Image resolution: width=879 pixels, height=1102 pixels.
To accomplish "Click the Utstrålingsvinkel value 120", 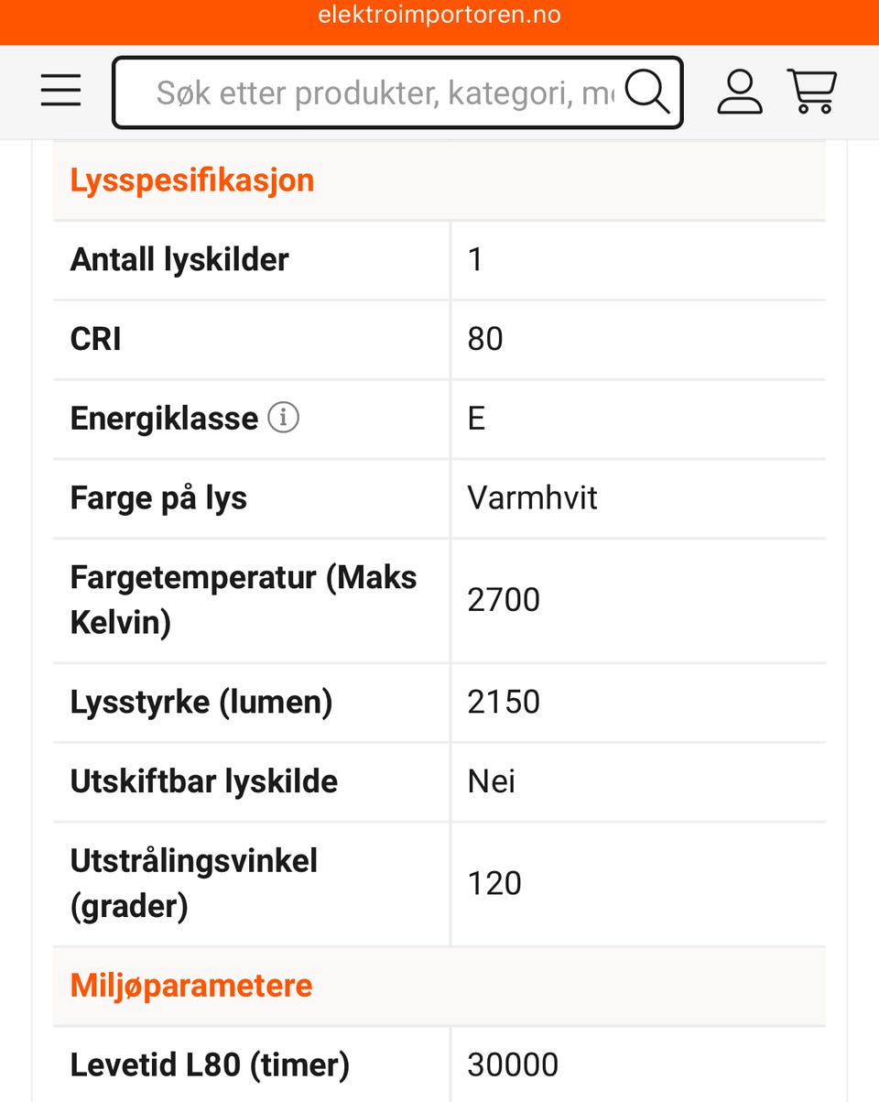I will click(x=494, y=883).
